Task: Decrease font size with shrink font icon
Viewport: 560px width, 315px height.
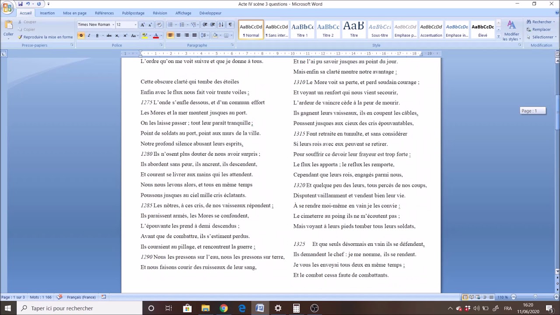Action: [x=150, y=24]
